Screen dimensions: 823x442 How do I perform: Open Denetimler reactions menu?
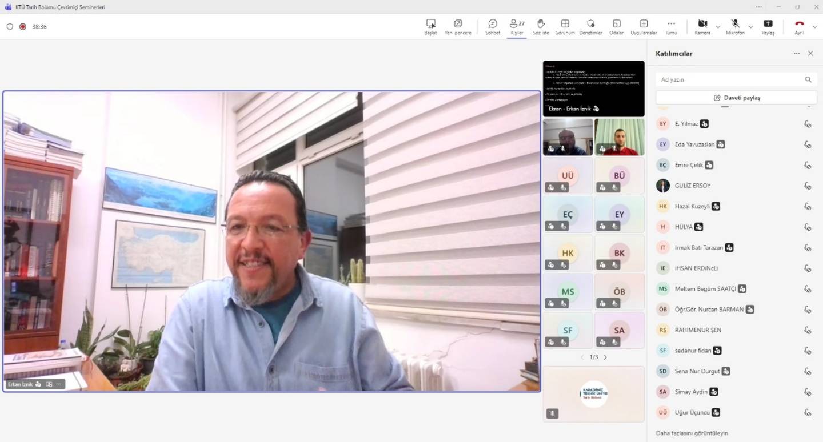[x=590, y=26]
